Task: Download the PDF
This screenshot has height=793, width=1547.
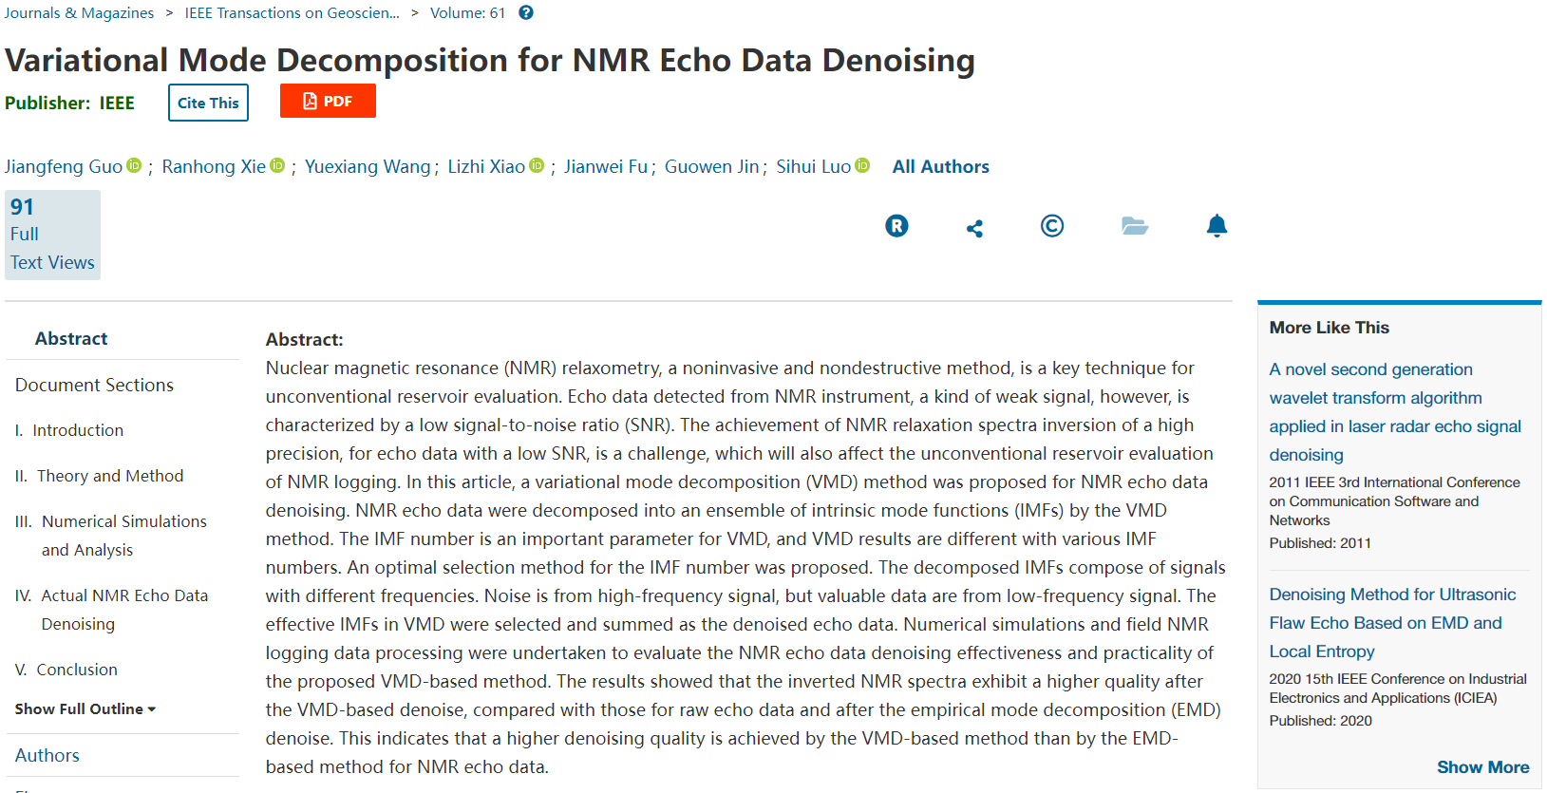Action: [328, 101]
